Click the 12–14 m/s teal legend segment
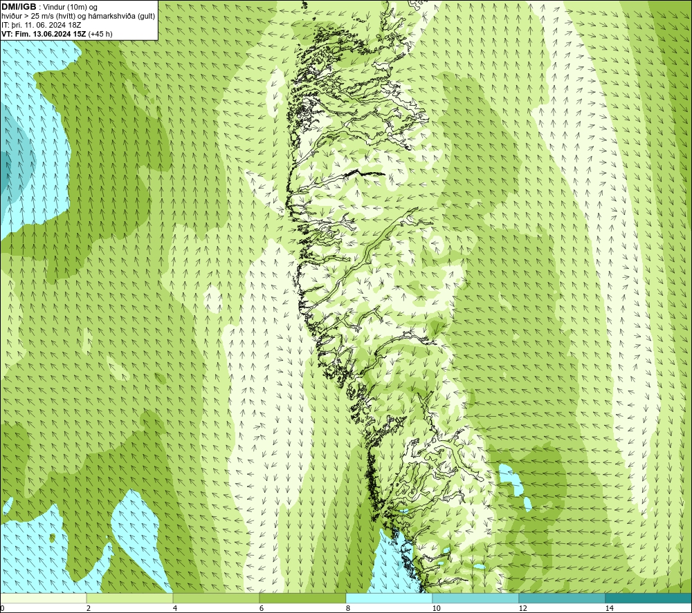The width and height of the screenshot is (692, 613). (562, 598)
